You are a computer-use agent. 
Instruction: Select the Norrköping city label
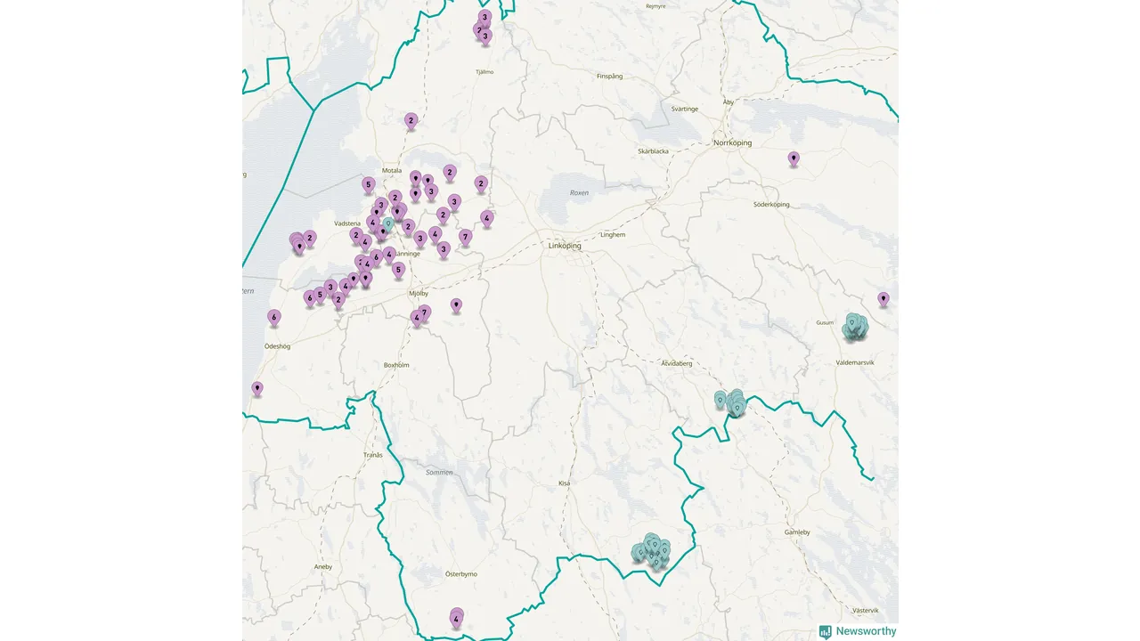click(733, 142)
